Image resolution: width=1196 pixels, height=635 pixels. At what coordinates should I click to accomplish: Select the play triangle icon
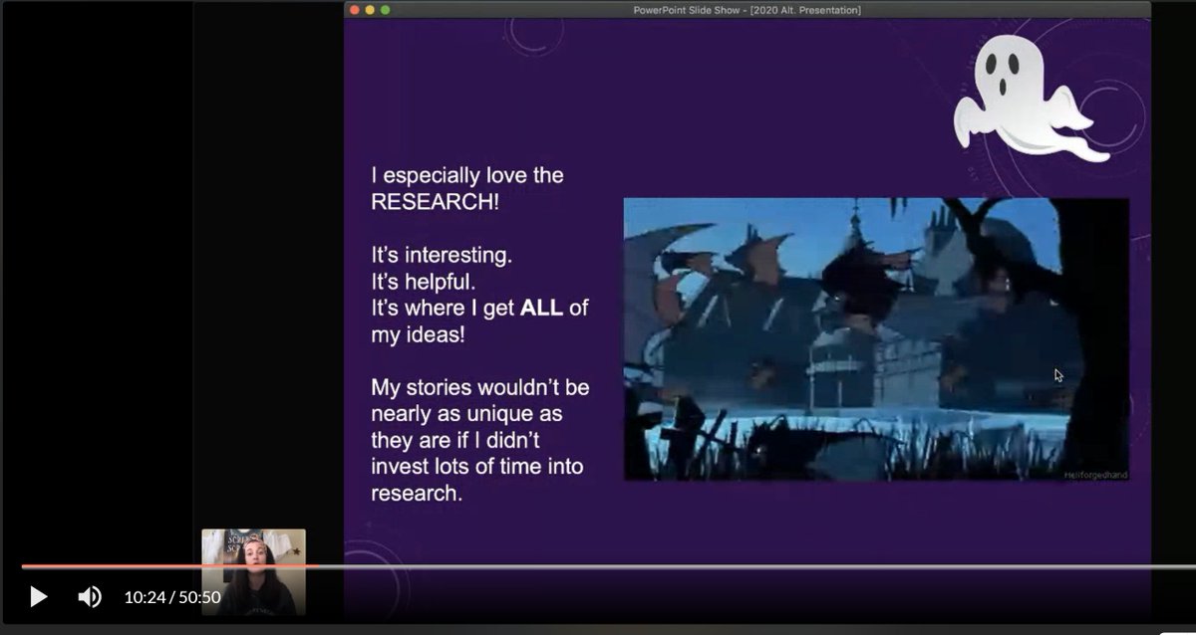coord(38,596)
